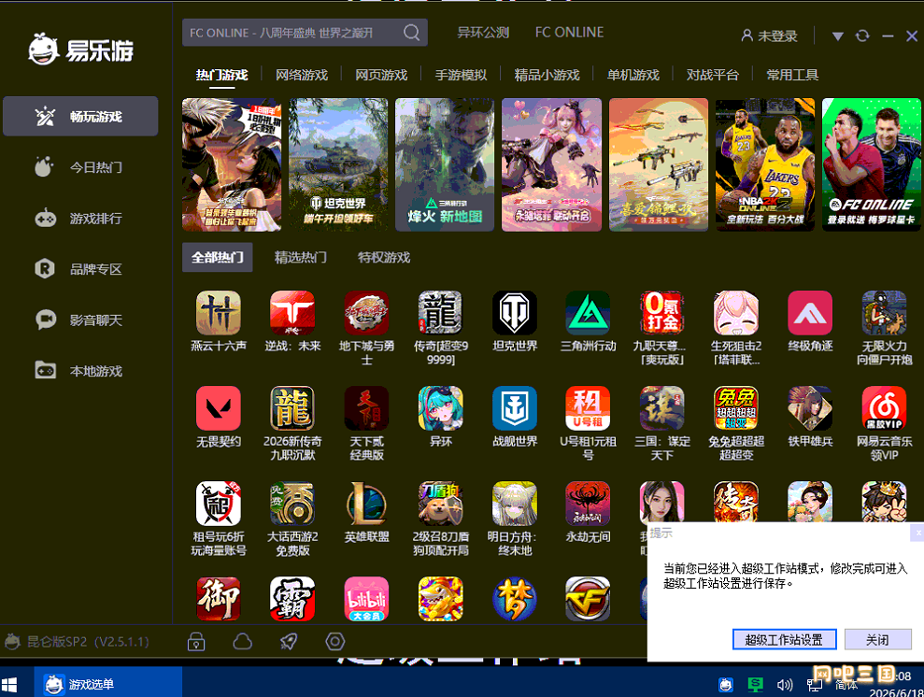Click the FC ONLINE search input field

coord(292,33)
